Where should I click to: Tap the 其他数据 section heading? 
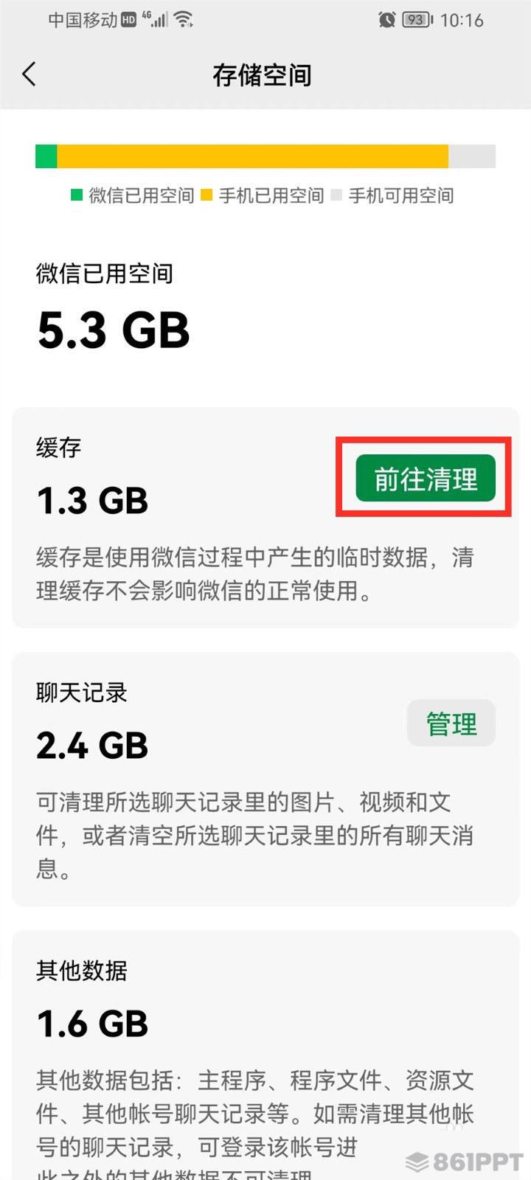point(82,970)
